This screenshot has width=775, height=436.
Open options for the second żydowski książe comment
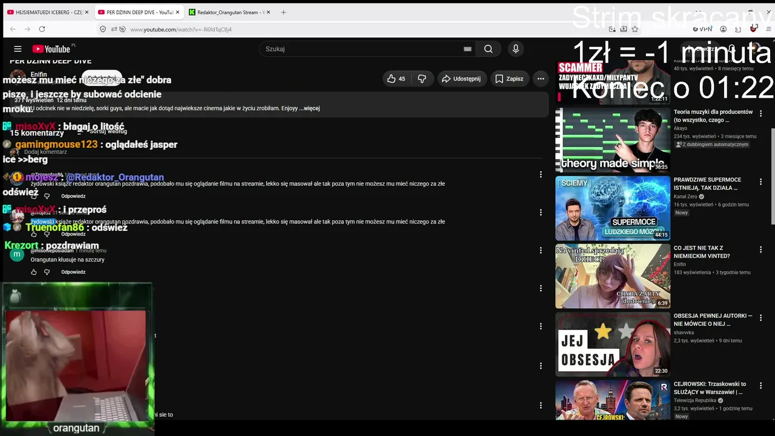pyautogui.click(x=541, y=213)
